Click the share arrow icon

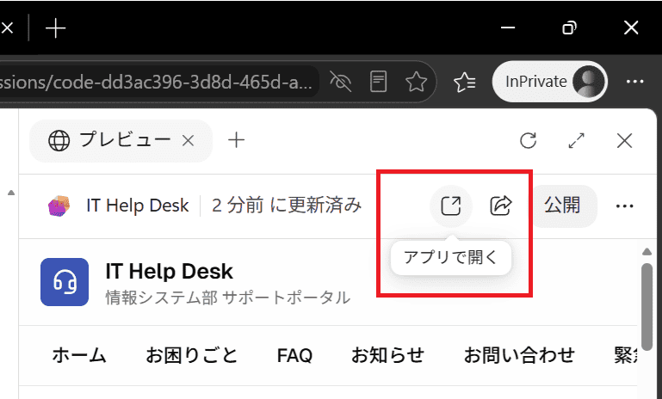point(501,206)
